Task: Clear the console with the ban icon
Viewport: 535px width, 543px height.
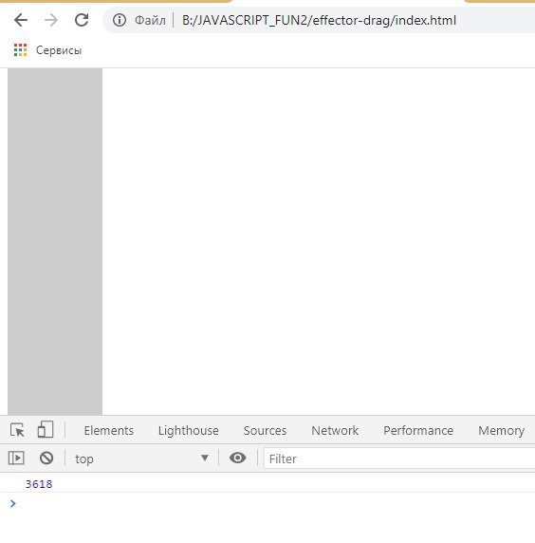Action: click(46, 459)
